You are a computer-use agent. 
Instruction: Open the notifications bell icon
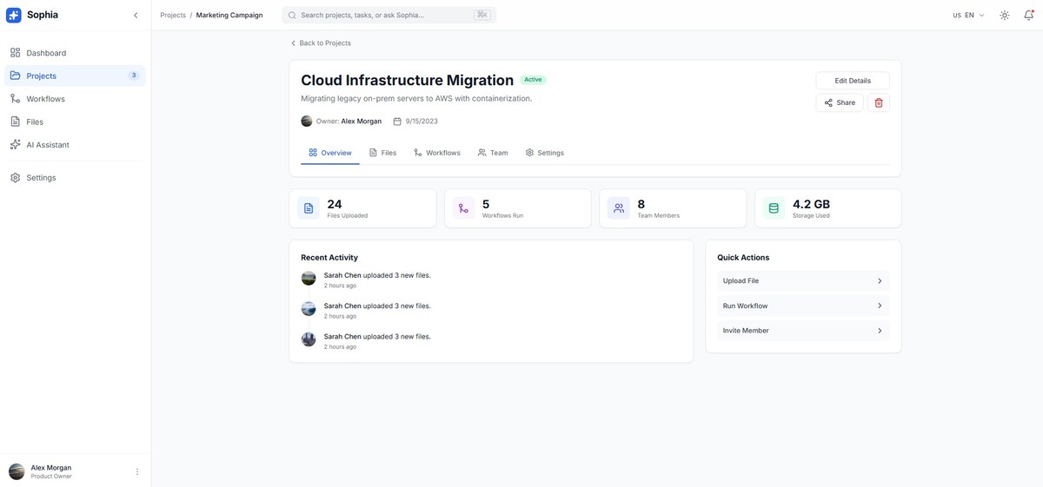click(x=1028, y=15)
